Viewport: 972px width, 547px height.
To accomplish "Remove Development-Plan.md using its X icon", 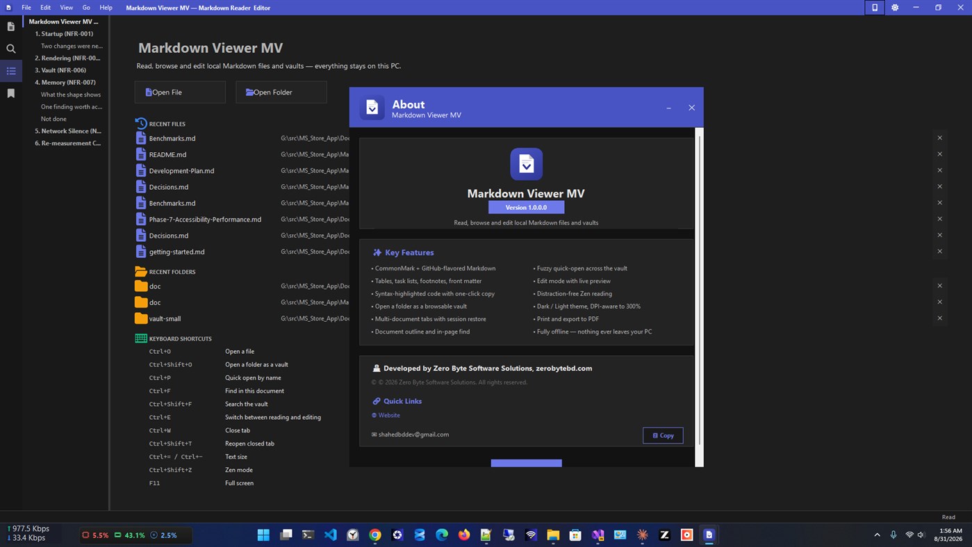I will tap(939, 170).
